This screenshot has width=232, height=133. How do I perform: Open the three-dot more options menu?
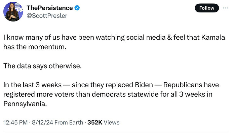click(x=225, y=8)
